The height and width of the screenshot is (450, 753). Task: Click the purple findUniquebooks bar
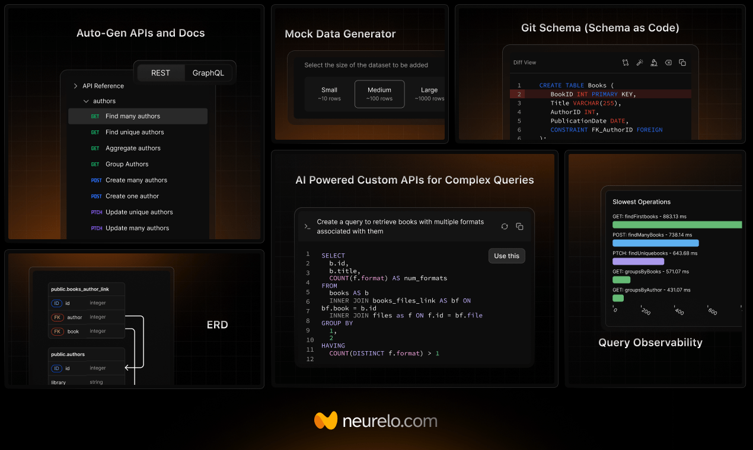638,261
